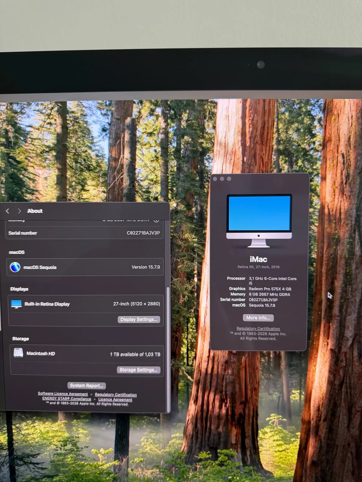Click the Macintosh HD drive icon

18,353
